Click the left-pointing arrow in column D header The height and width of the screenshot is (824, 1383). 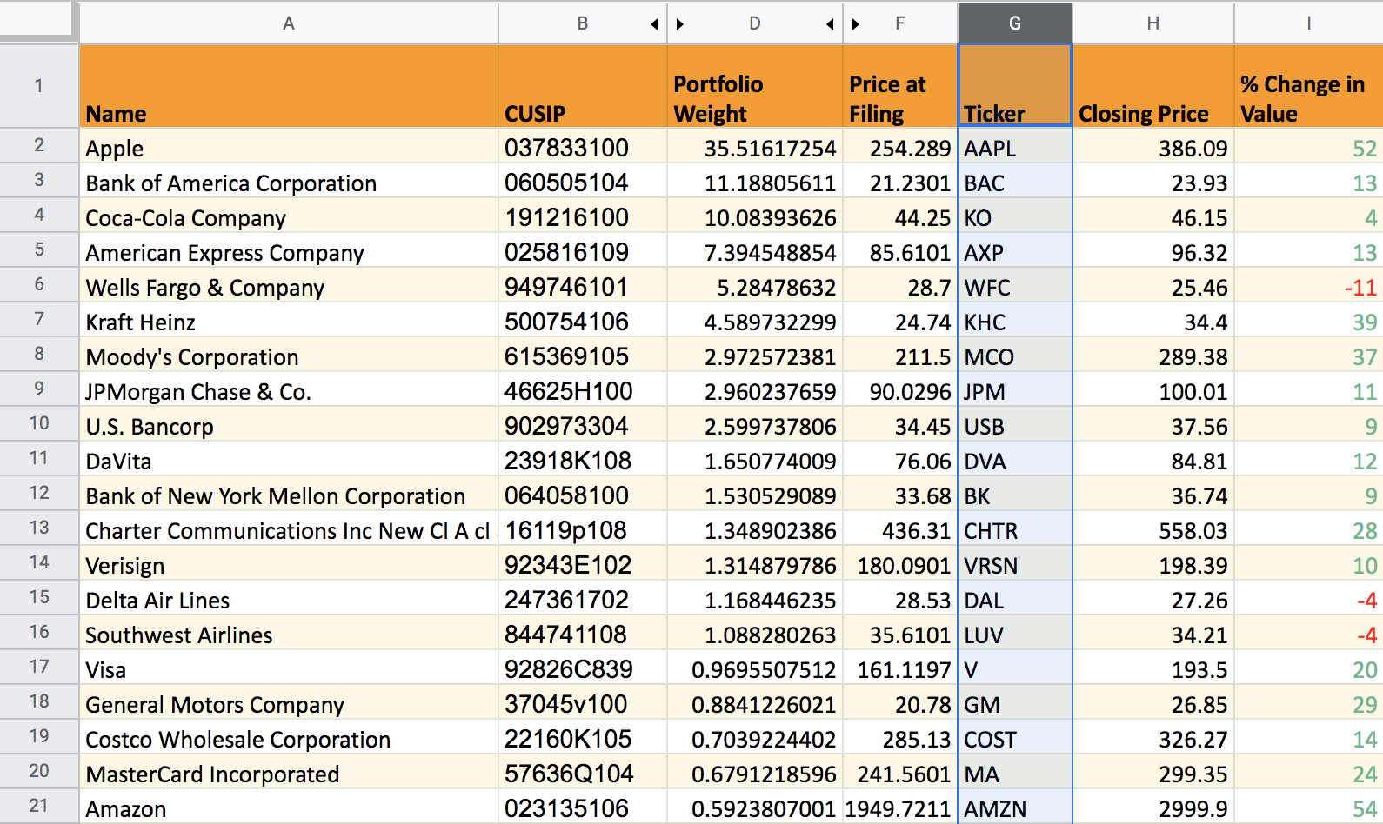tap(830, 24)
